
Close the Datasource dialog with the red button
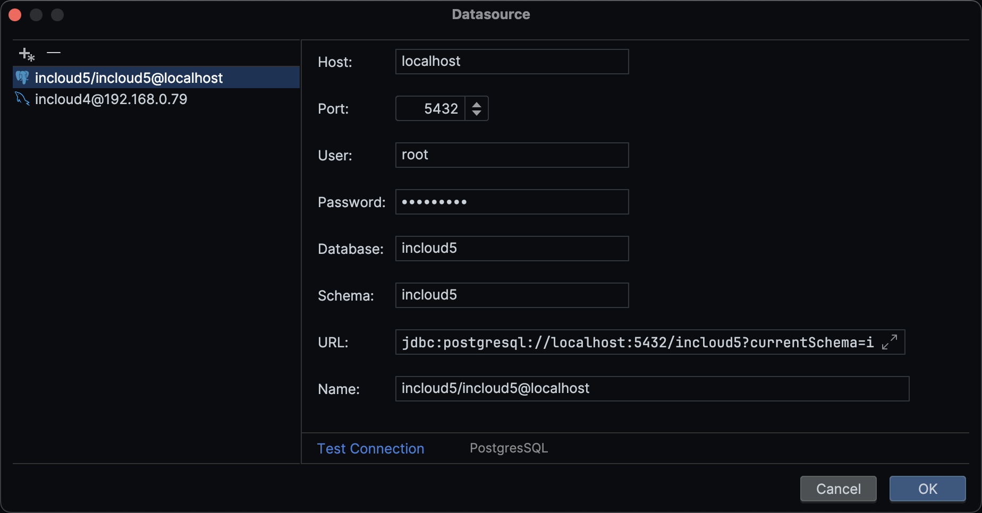(15, 14)
